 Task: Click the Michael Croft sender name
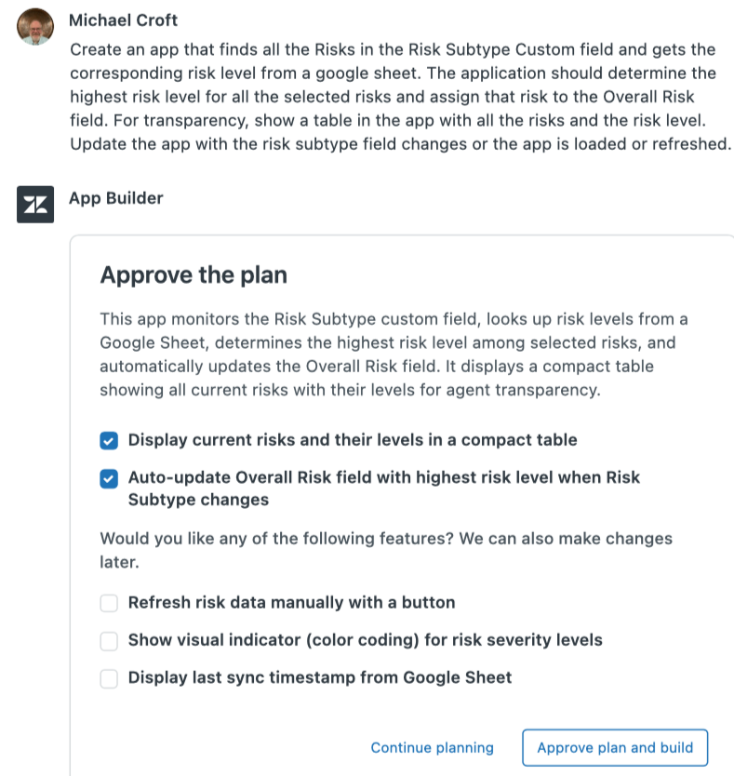[x=124, y=20]
